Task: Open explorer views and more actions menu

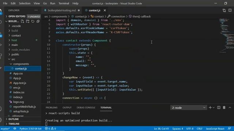Action: [36, 10]
